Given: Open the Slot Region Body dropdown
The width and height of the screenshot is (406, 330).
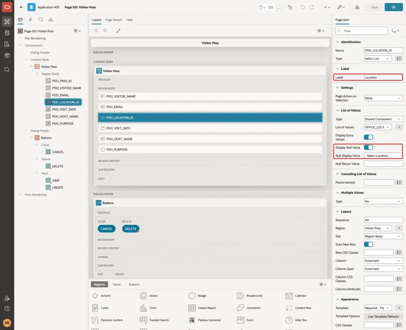Looking at the screenshot, I should pos(383,236).
